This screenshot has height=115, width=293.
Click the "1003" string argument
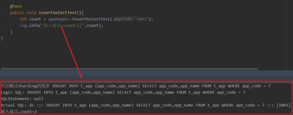pos(141,19)
